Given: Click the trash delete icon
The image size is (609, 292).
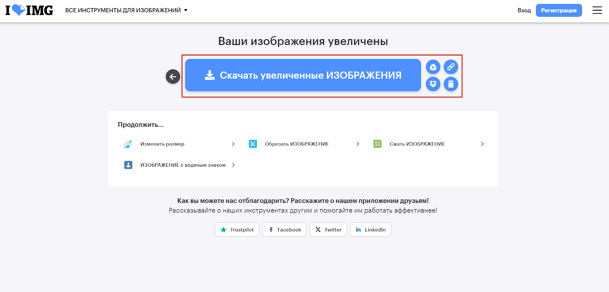Looking at the screenshot, I should point(451,84).
